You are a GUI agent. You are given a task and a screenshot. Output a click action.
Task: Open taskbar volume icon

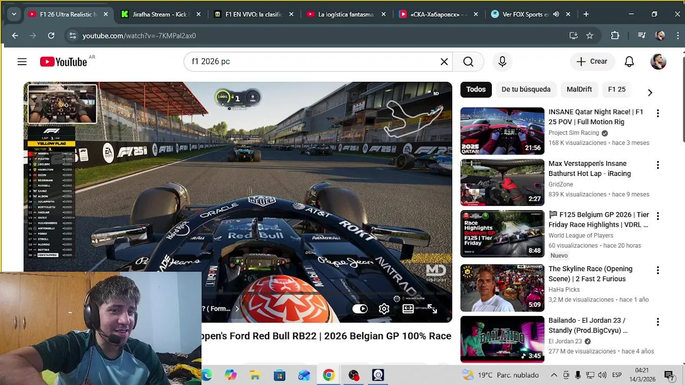pos(602,375)
